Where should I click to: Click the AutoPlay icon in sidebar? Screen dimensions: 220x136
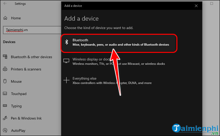click(5, 130)
